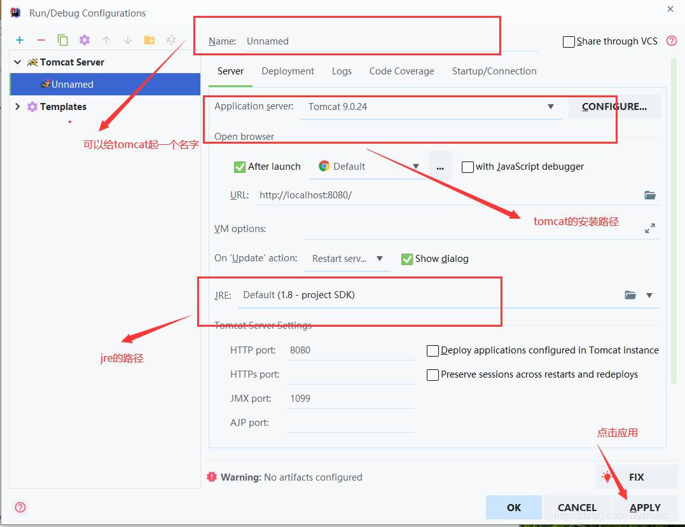Expand the VM options field editor
This screenshot has width=685, height=527.
pos(650,228)
